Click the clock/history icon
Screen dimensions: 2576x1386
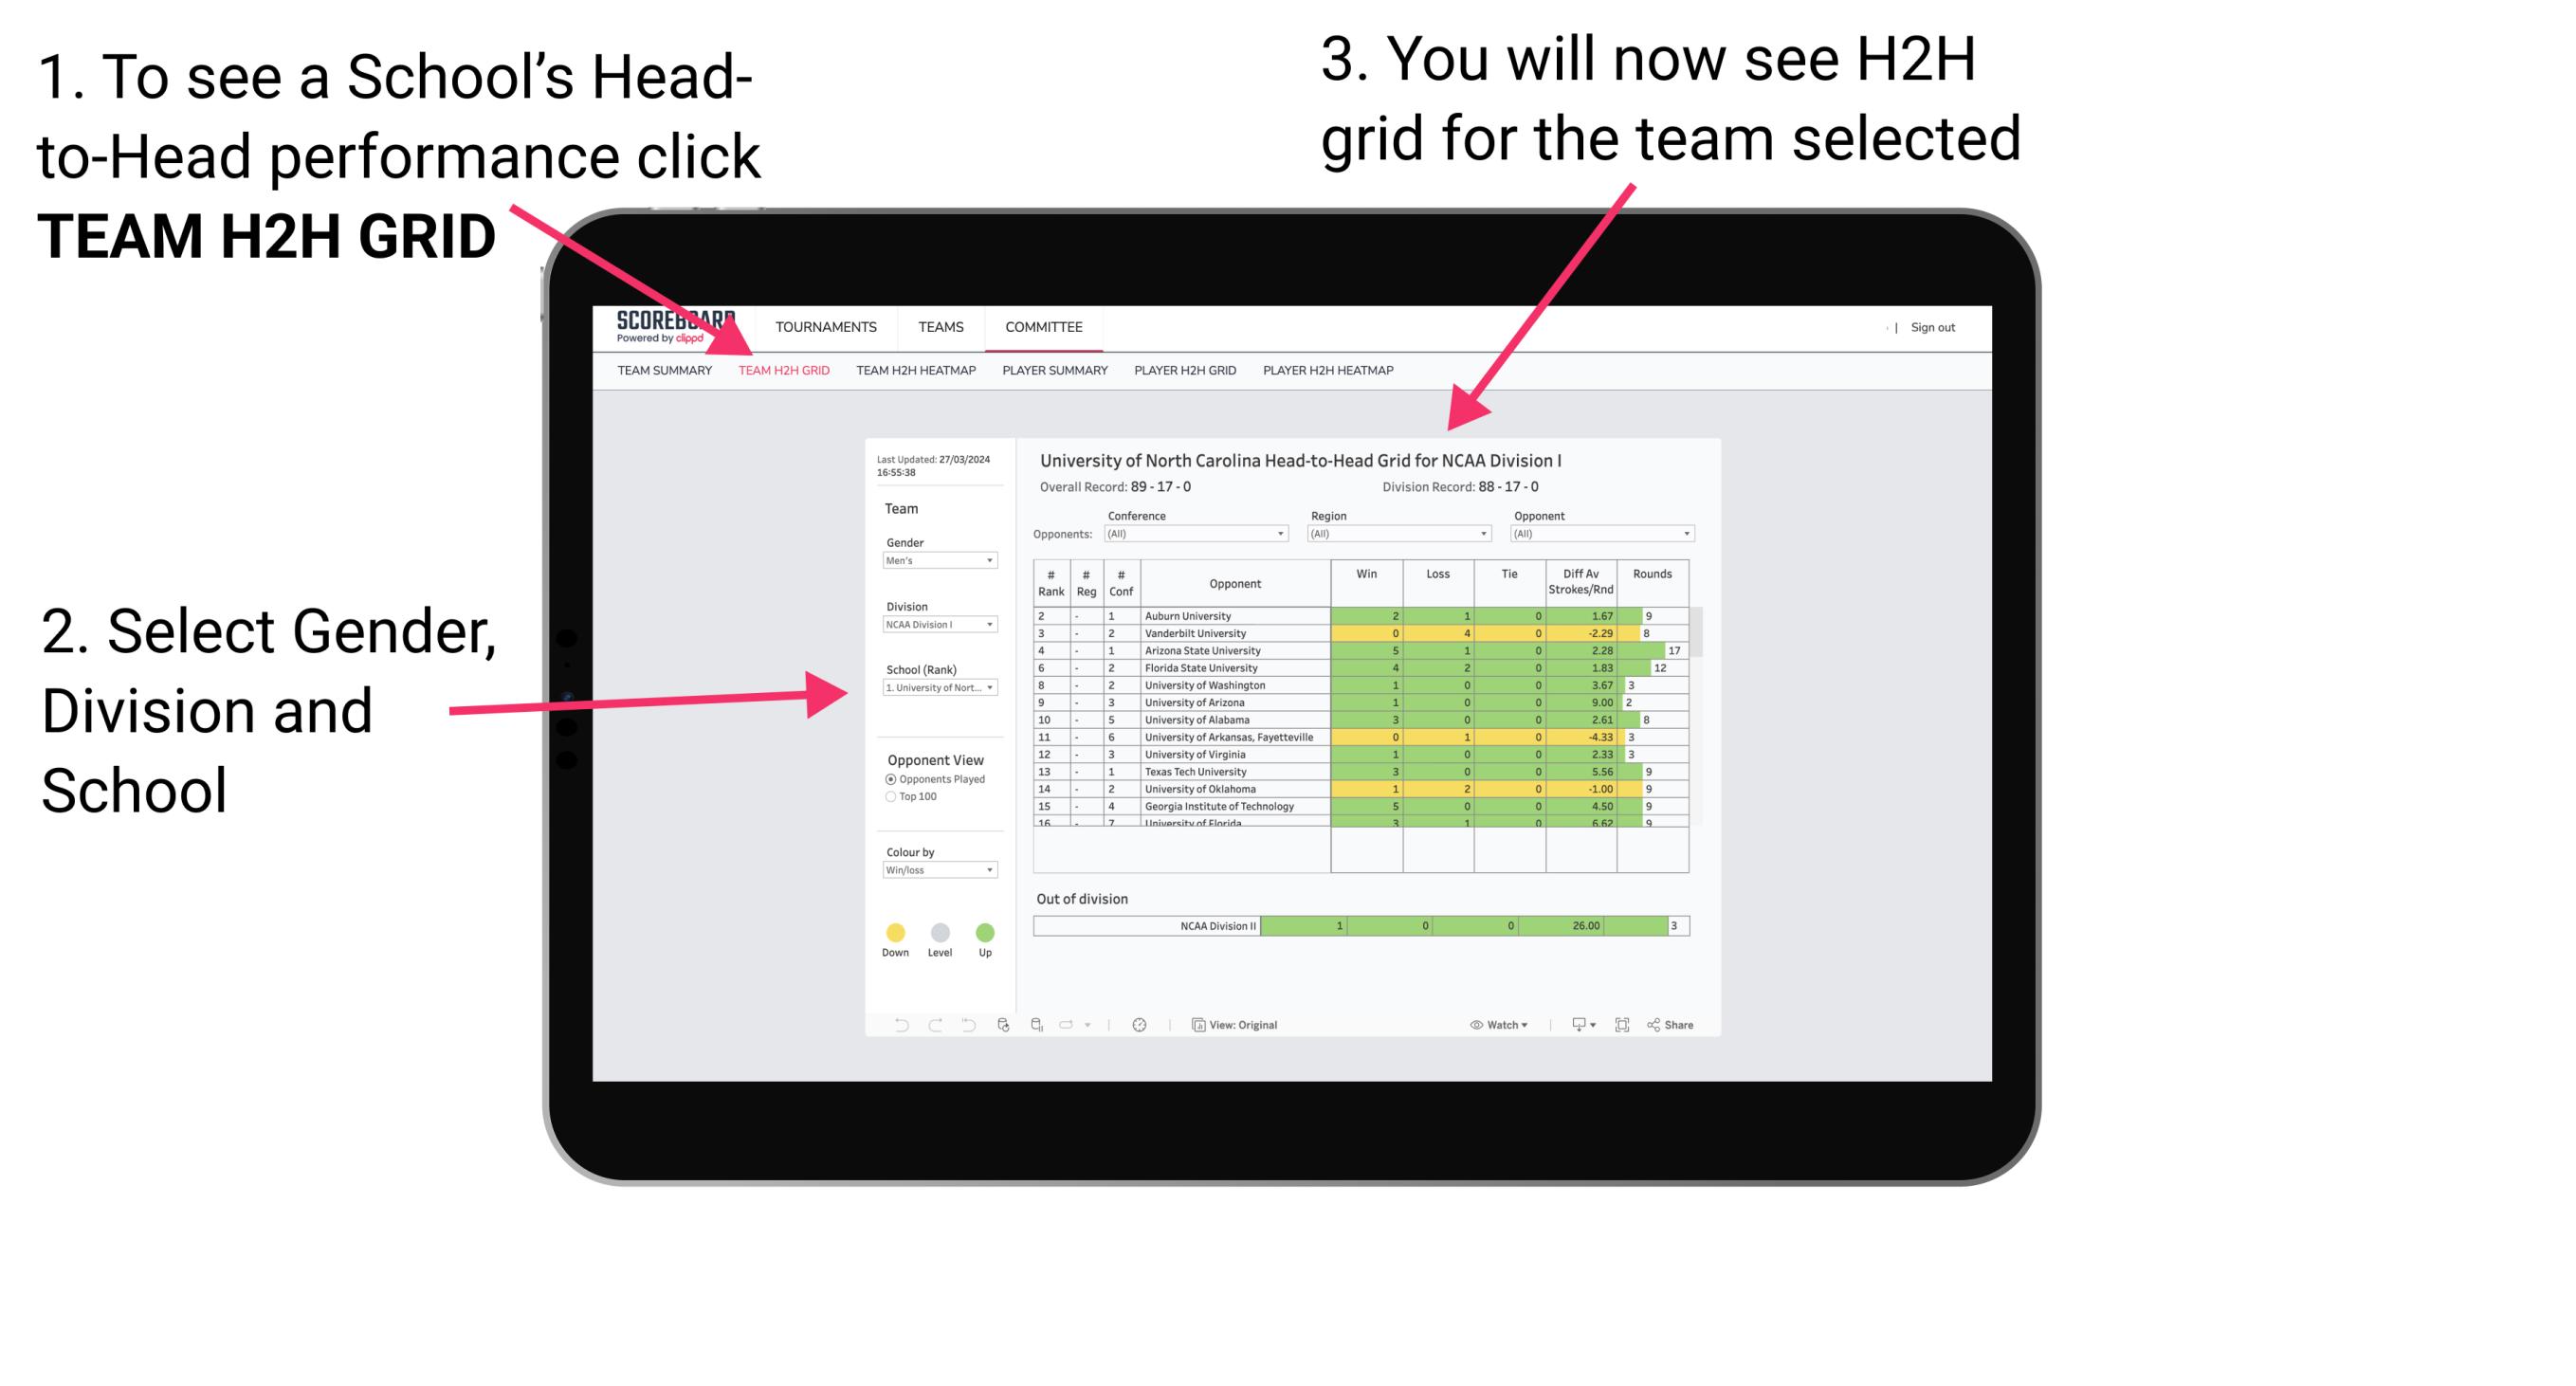[x=1141, y=1026]
